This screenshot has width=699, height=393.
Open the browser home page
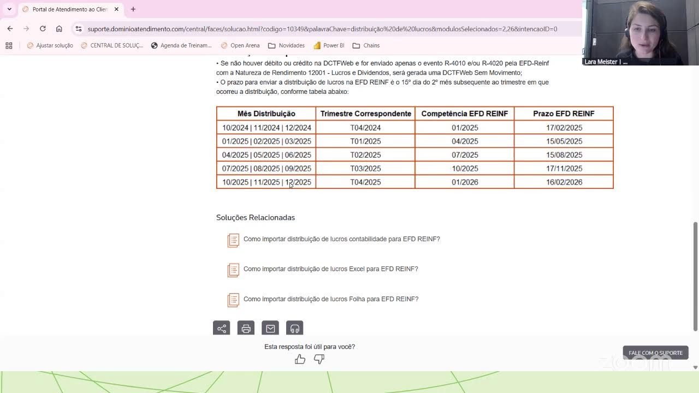tap(59, 29)
